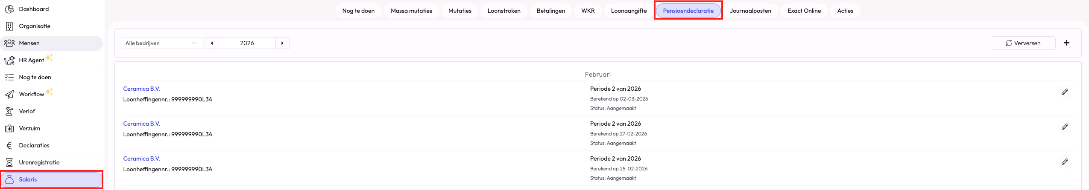Image resolution: width=1089 pixels, height=190 pixels.
Task: Advance to next year with right arrow
Action: (x=282, y=43)
